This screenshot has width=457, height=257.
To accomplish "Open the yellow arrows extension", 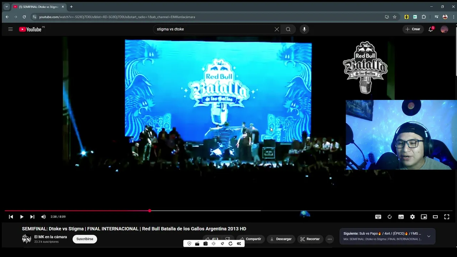I will [x=406, y=17].
